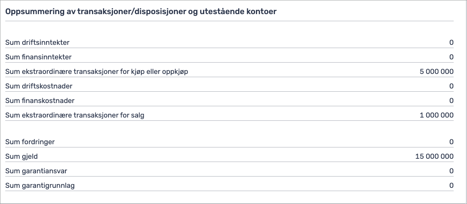The width and height of the screenshot is (467, 204).
Task: Click the 0 value for Sum finanskostnader
Action: 451,101
